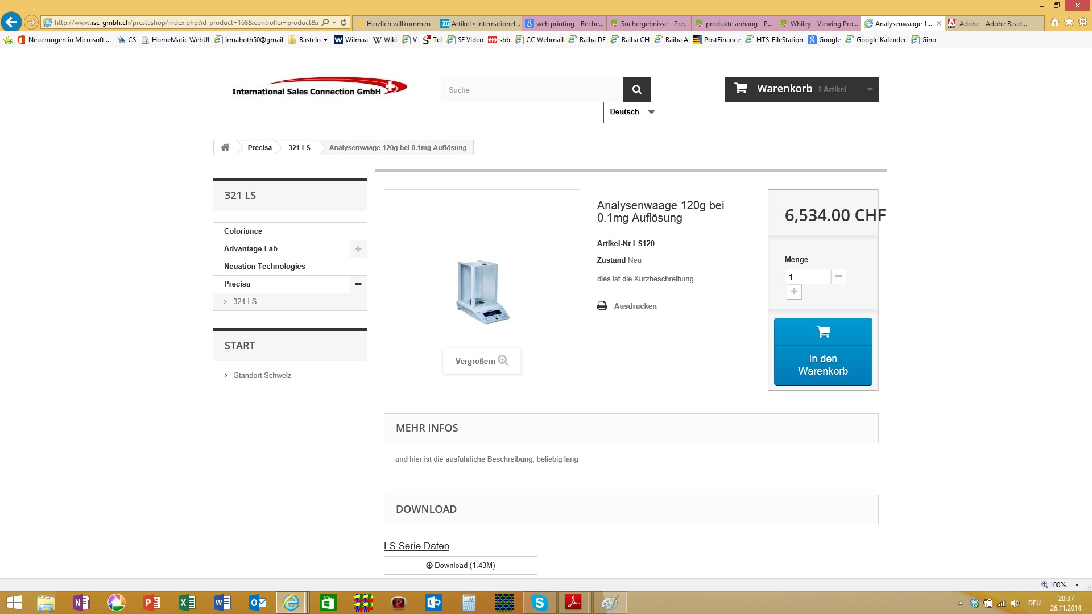Open Excel from the taskbar
1092x614 pixels.
pyautogui.click(x=187, y=603)
